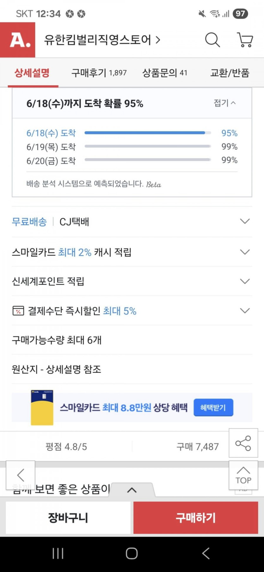Switch to 구매후기 tab

[99, 73]
